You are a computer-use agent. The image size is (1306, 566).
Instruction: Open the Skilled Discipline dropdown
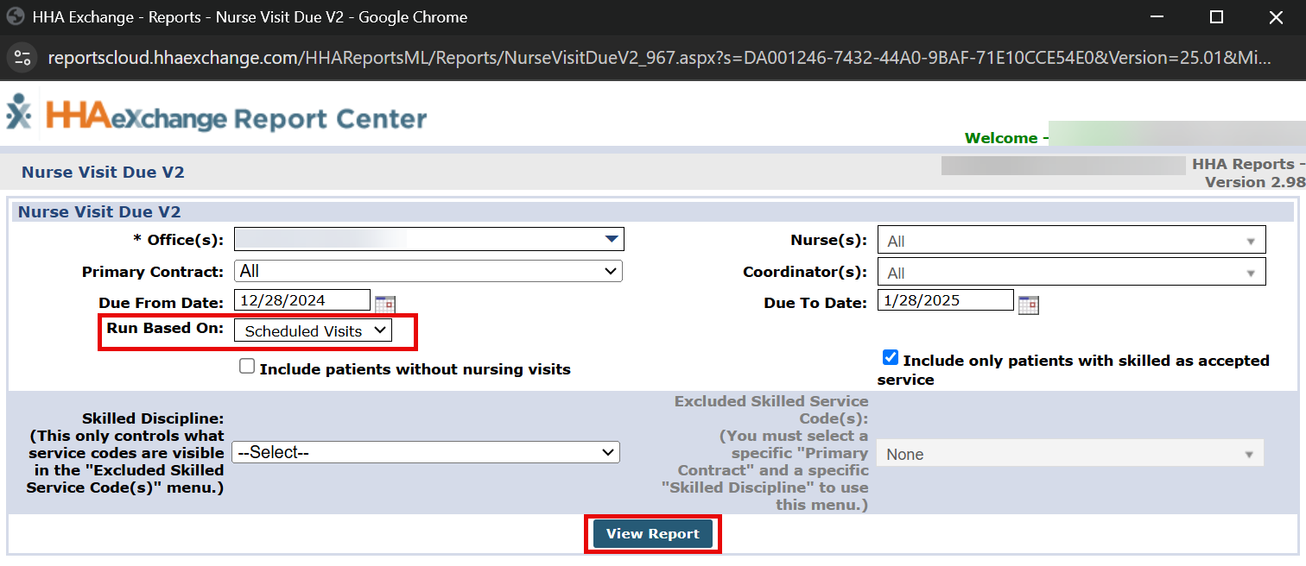426,452
